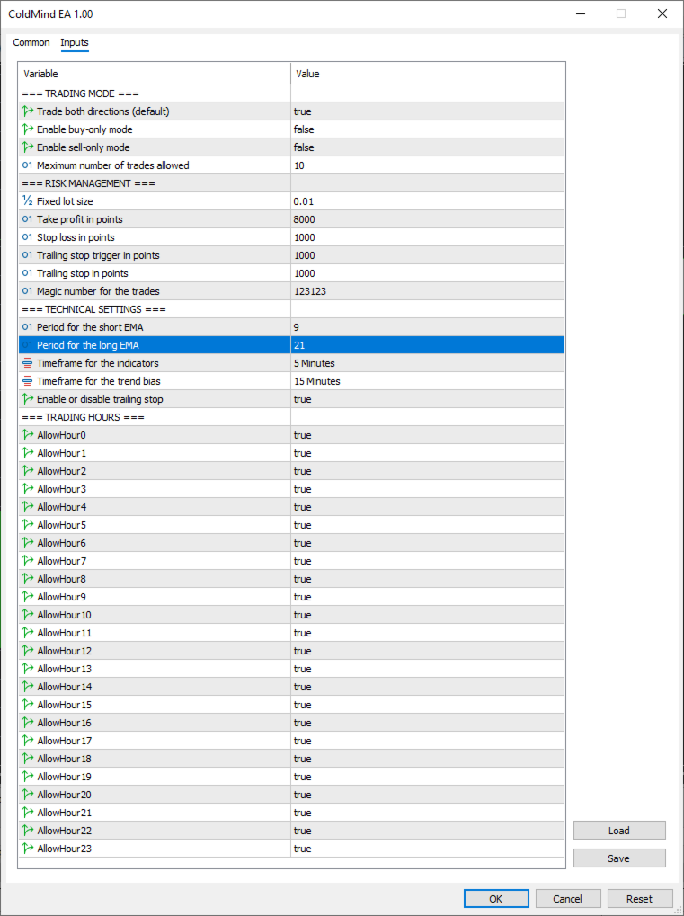
Task: Load a preset with the Load button
Action: pyautogui.click(x=619, y=830)
